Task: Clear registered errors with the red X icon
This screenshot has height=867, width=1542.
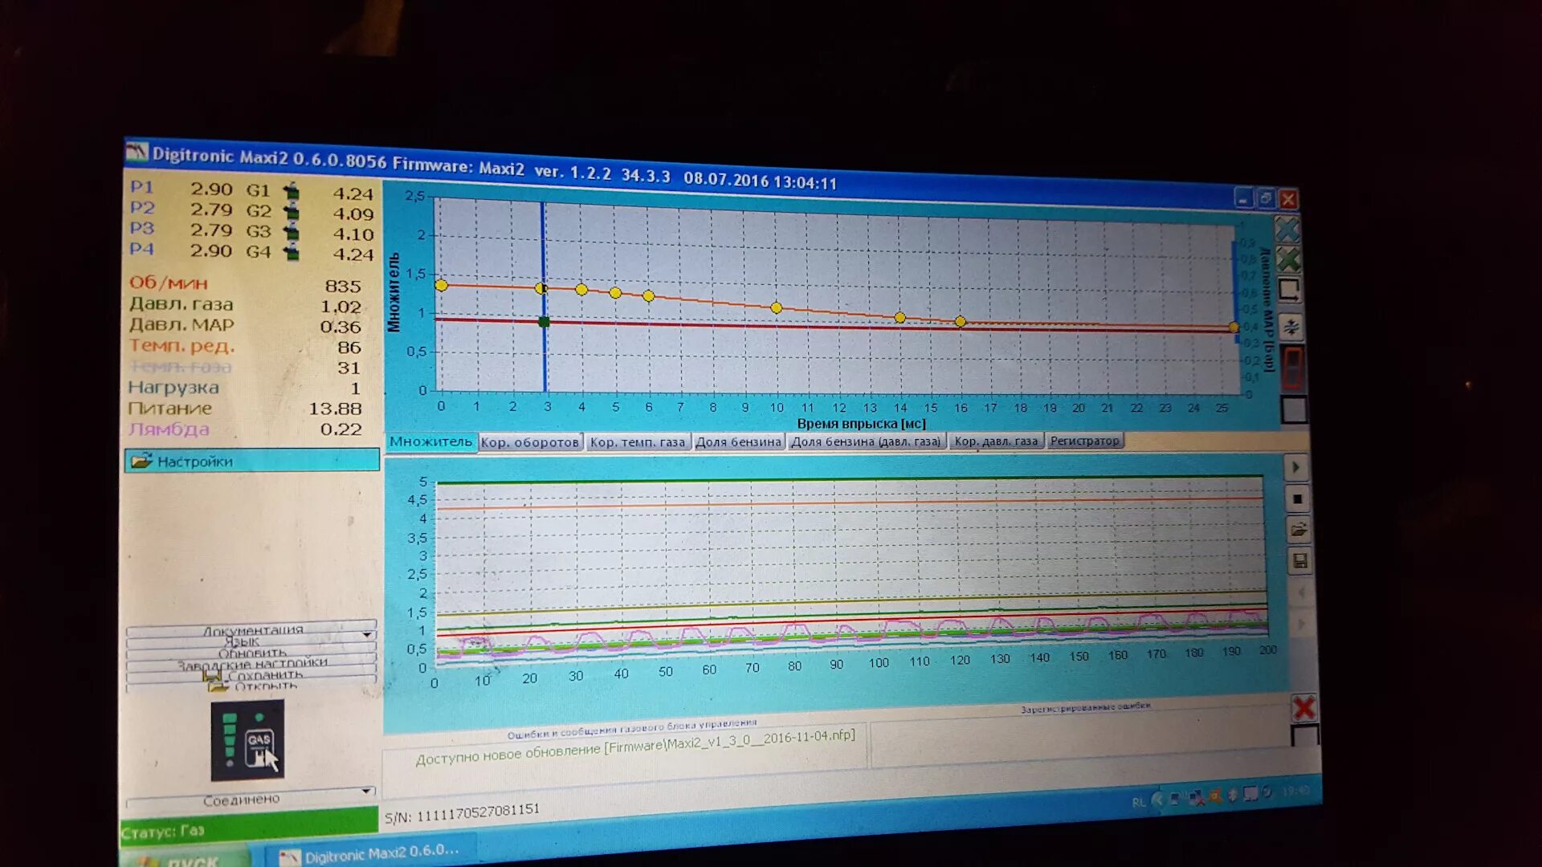Action: tap(1303, 708)
